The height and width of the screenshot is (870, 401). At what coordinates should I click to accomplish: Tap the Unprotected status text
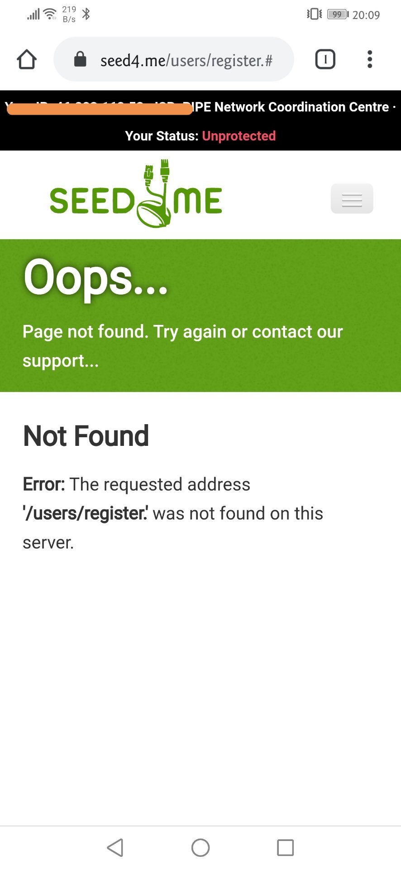coord(239,136)
